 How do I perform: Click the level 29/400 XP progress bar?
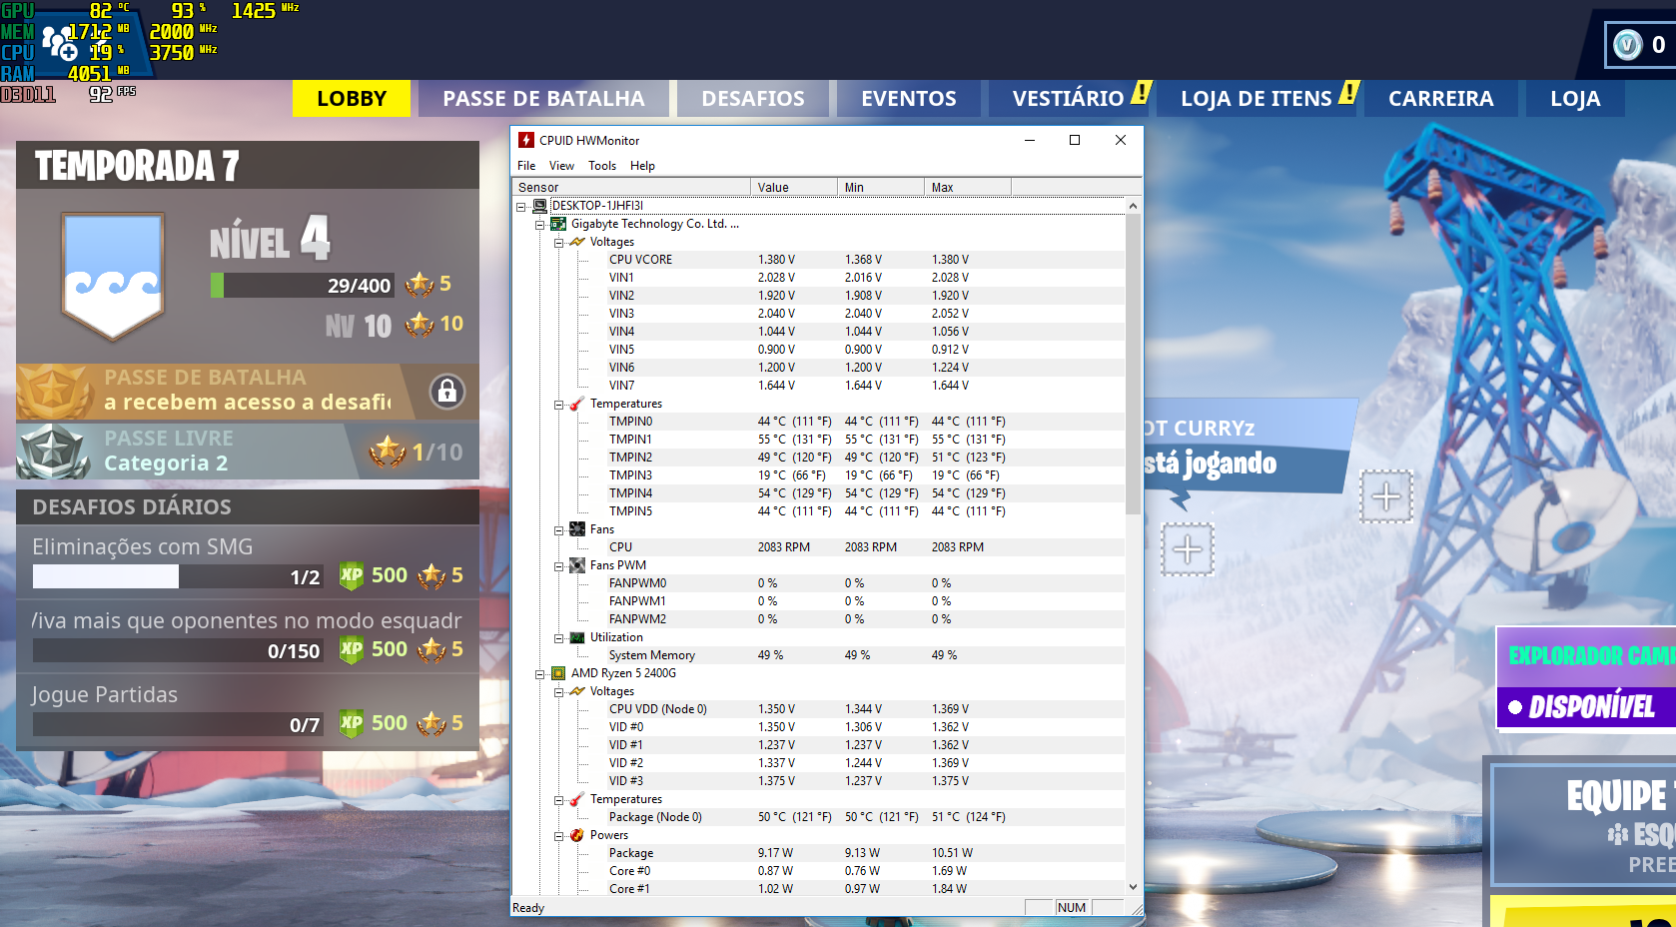pos(303,286)
